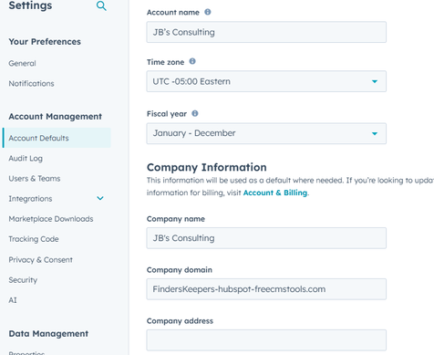
Task: Click the Company Information heading
Action: tap(207, 167)
